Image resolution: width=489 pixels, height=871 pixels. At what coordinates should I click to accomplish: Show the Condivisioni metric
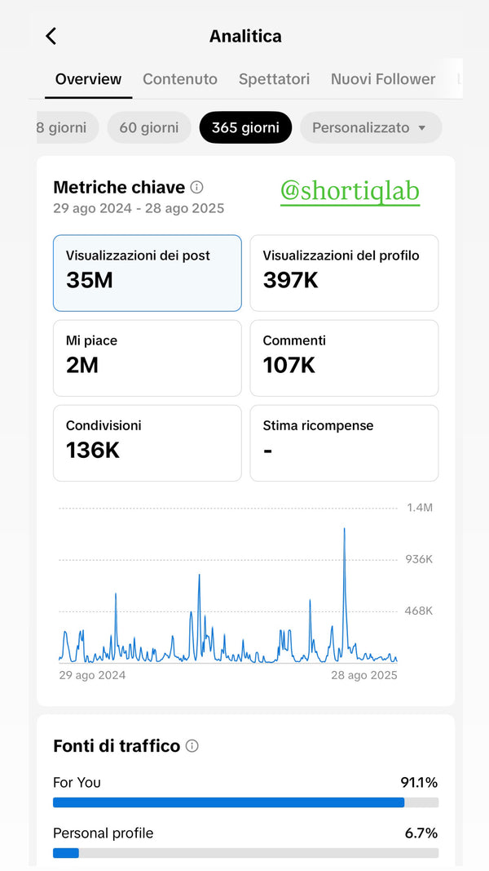148,442
